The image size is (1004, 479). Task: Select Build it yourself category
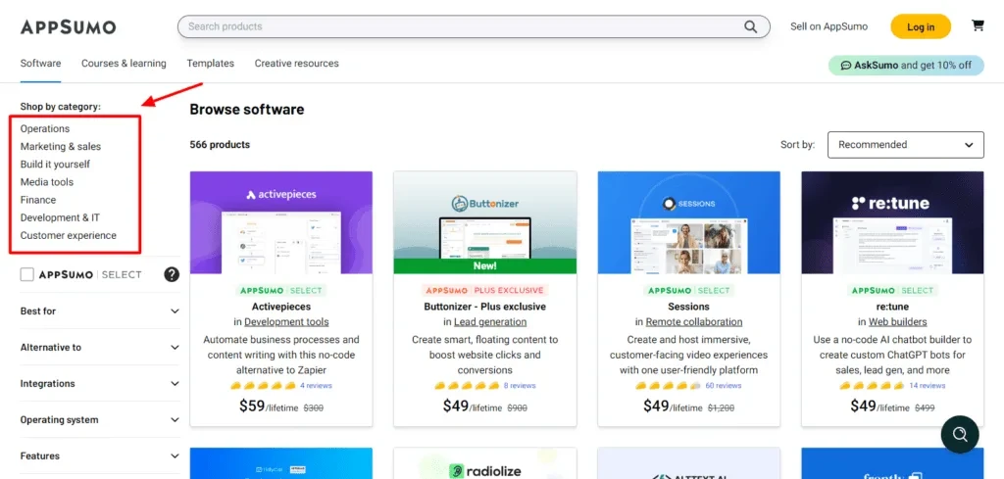pyautogui.click(x=55, y=165)
